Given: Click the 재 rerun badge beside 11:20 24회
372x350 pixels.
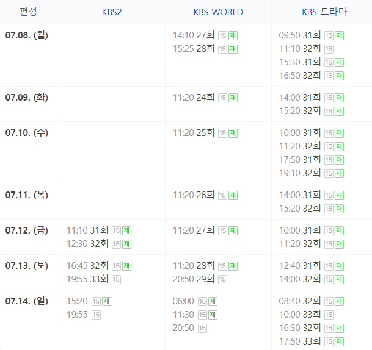Looking at the screenshot, I should pyautogui.click(x=233, y=98).
